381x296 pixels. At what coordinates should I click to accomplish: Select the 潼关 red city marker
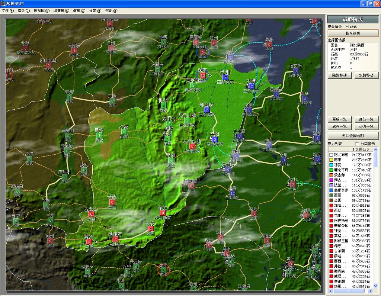(163, 213)
